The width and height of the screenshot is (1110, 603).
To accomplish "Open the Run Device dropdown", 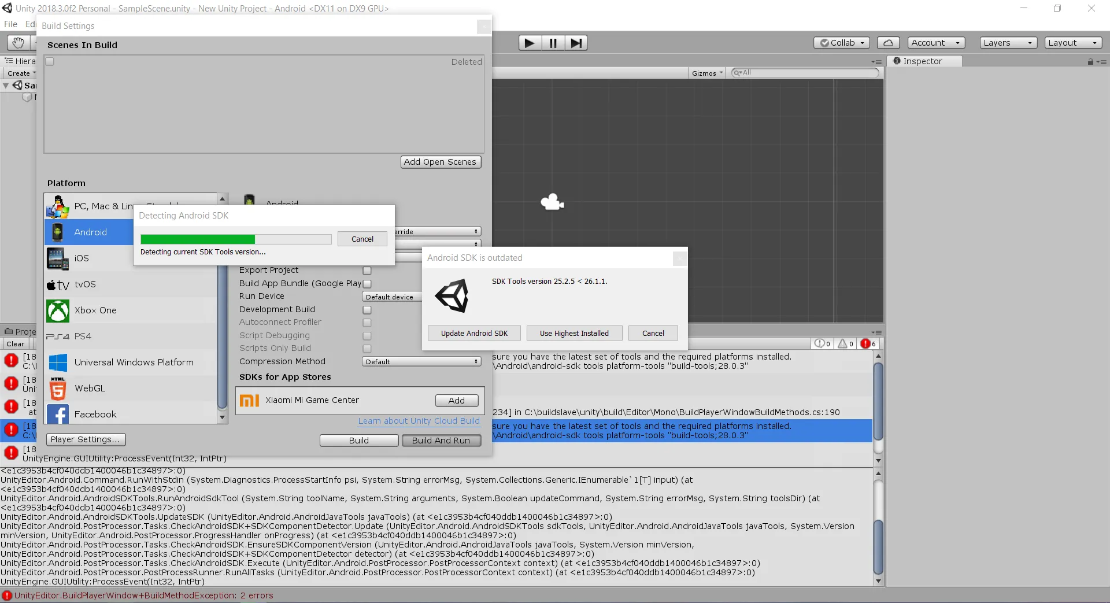I will (393, 297).
